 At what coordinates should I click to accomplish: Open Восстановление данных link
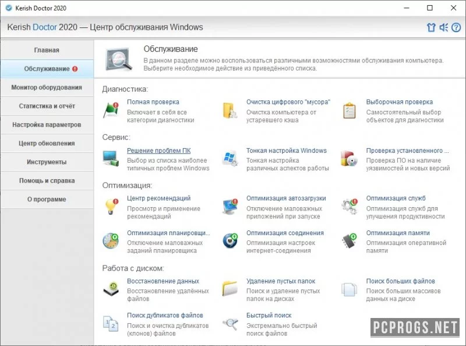click(x=163, y=281)
